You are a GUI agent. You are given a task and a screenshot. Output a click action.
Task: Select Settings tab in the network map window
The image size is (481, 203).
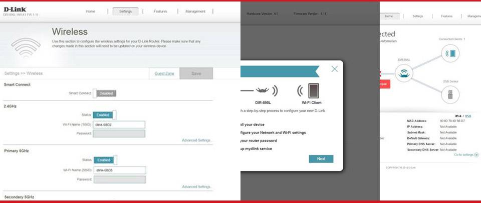[417, 16]
